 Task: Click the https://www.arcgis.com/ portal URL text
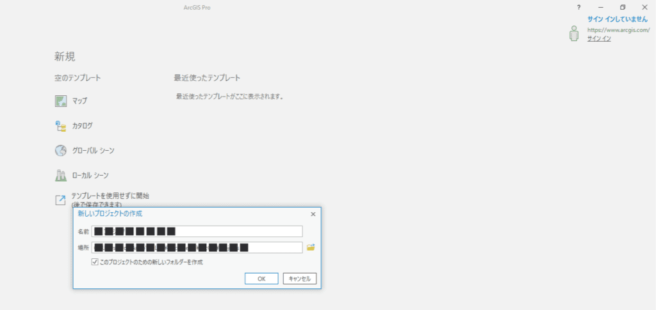click(619, 30)
